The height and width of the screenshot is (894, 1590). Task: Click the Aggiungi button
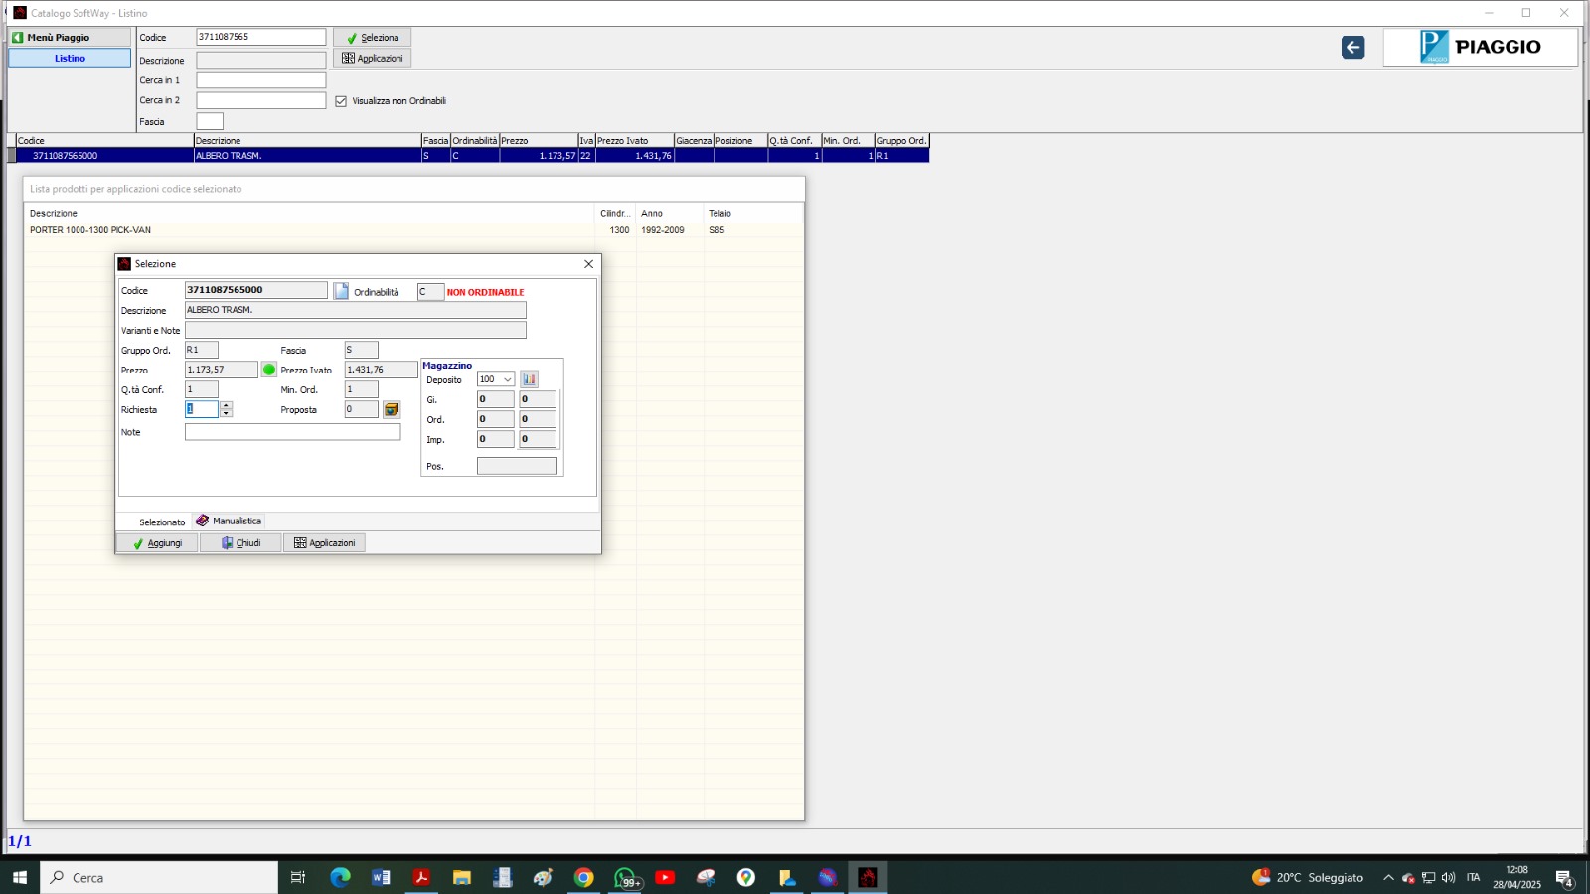157,543
